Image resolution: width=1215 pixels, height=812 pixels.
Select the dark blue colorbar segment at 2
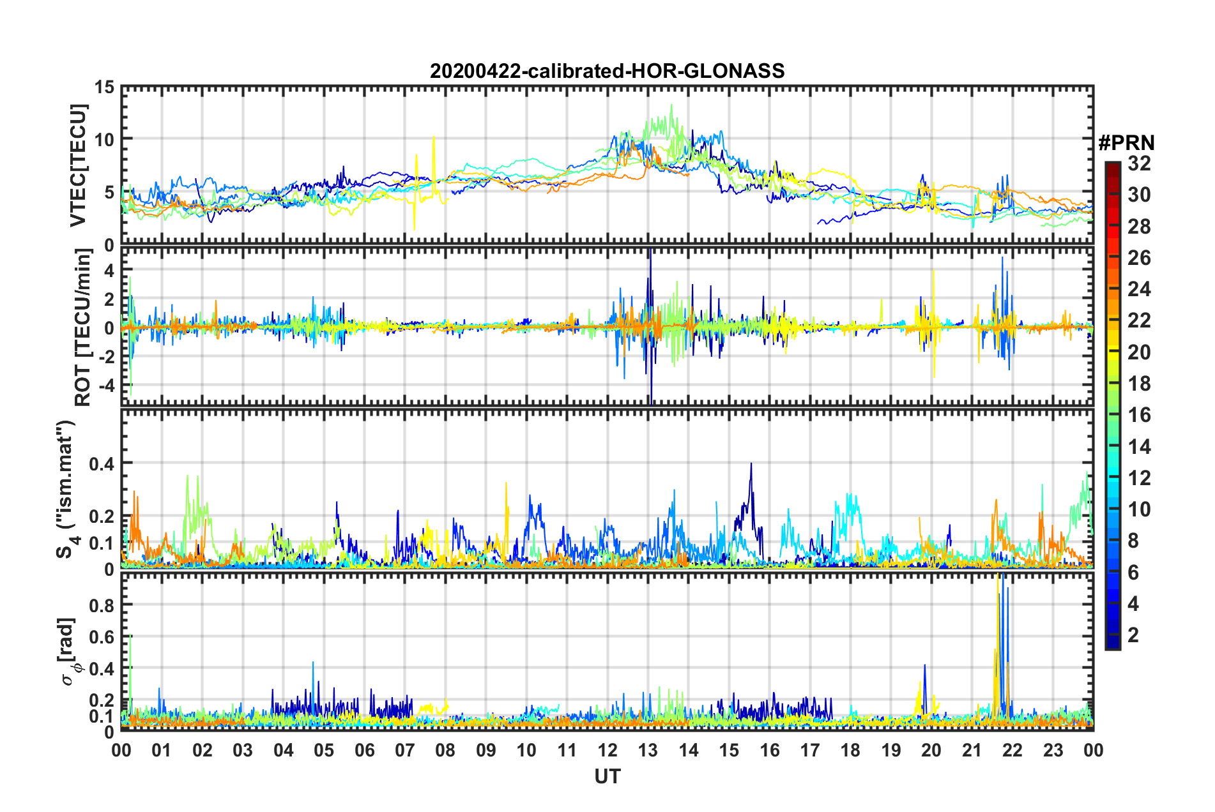pos(1112,635)
